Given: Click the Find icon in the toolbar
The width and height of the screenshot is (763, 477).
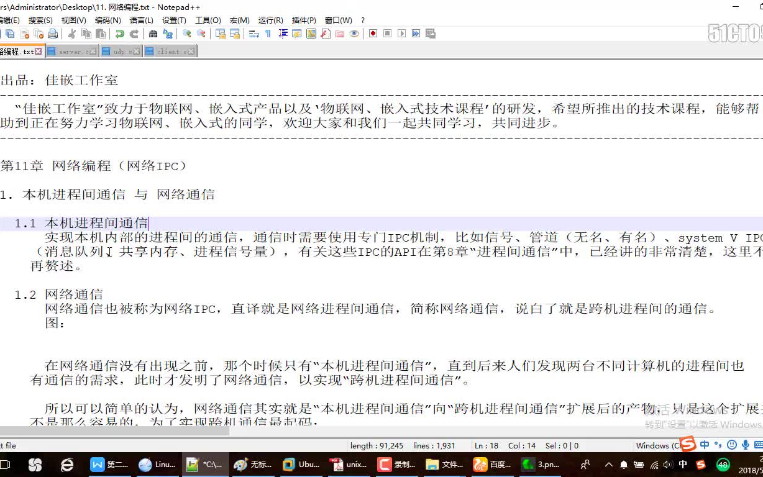Looking at the screenshot, I should 153,34.
